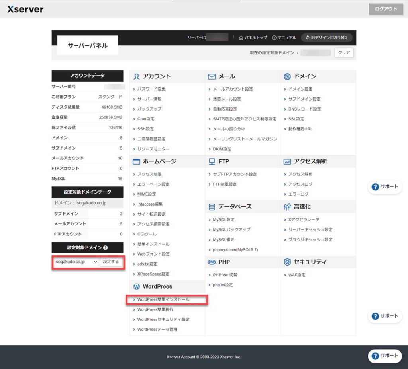Viewport: 408px width, 369px height.
Task: Open WordPressセキュリティ設定
Action: coord(163,320)
